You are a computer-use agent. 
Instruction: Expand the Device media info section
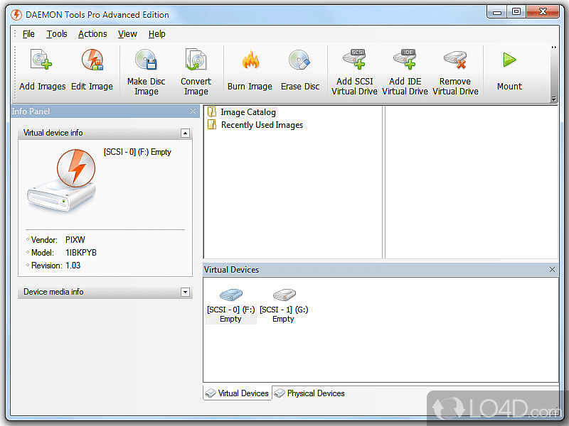tap(185, 292)
